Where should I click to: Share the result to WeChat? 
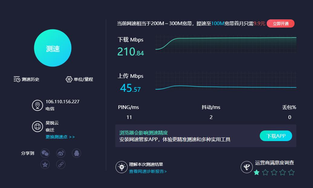(x=45, y=153)
